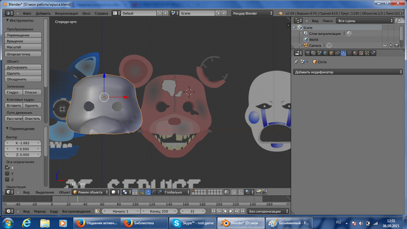Click the outliner search magnifier icon
Image resolution: width=407 pixels, height=229 pixels.
(399, 21)
